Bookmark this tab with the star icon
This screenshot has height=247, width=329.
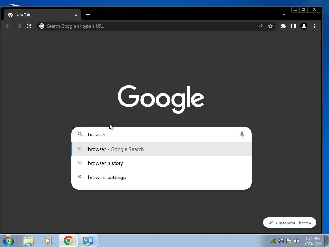271,26
